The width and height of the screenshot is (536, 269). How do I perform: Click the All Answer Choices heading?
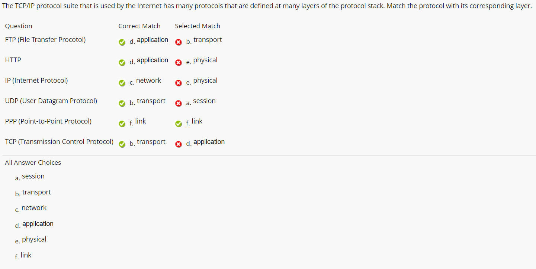pyautogui.click(x=33, y=163)
